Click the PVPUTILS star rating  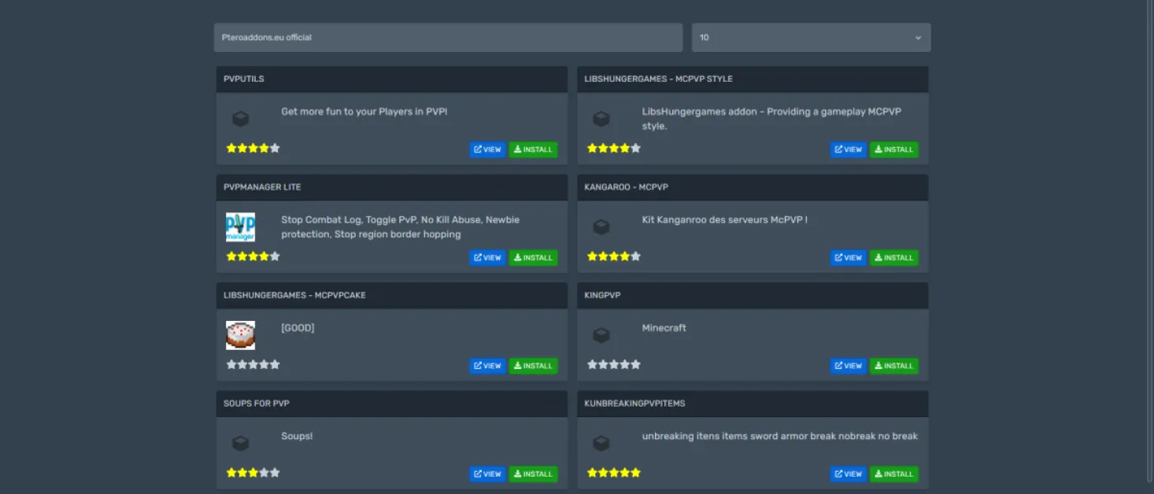click(x=253, y=148)
